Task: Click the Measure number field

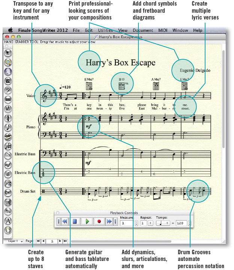Action: click(127, 223)
